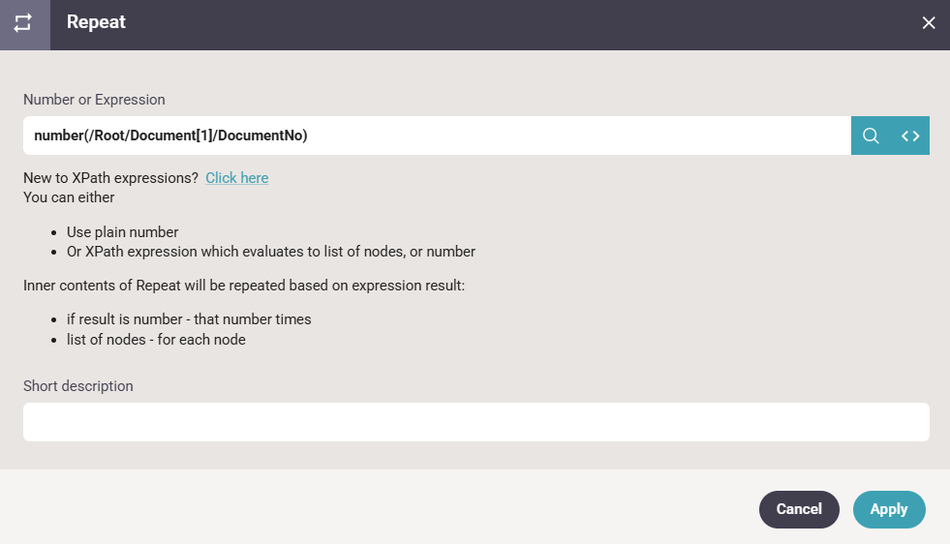950x544 pixels.
Task: Click 'list of nodes - for each node' text
Action: pyautogui.click(x=156, y=340)
